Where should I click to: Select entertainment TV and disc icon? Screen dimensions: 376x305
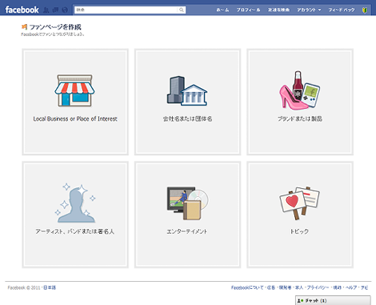click(x=187, y=203)
